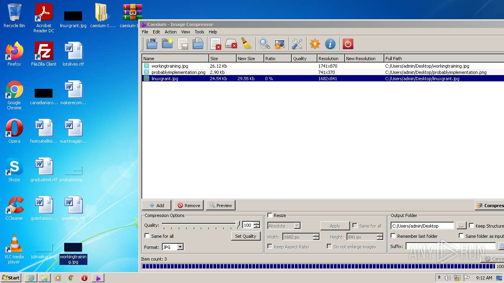Click Internet Explorer icon in taskbar

[31, 278]
